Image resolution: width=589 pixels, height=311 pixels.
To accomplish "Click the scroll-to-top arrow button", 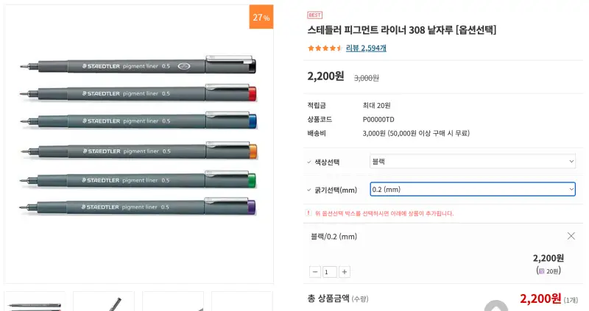I will 497,307.
